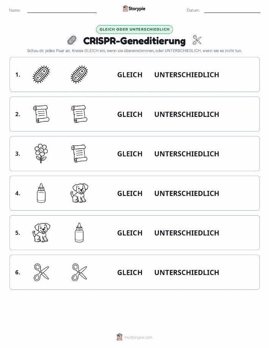Click the first scissors icon in row 6
The width and height of the screenshot is (269, 348).
pyautogui.click(x=41, y=272)
